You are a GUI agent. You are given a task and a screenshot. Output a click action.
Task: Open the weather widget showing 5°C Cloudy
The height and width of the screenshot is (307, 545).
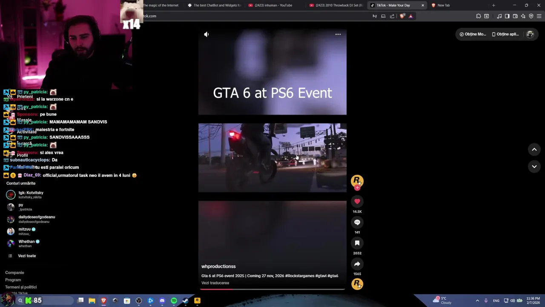click(x=443, y=301)
